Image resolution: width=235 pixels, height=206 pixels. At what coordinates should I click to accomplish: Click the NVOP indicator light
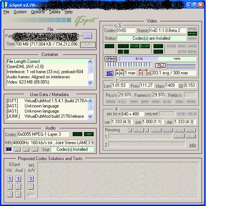123,46
